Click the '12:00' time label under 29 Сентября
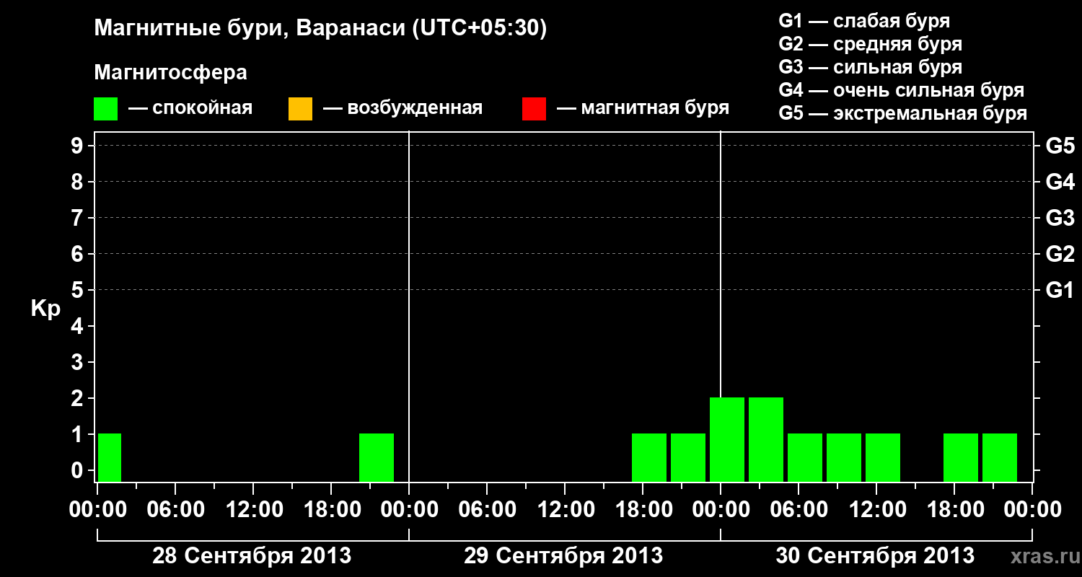 565,509
